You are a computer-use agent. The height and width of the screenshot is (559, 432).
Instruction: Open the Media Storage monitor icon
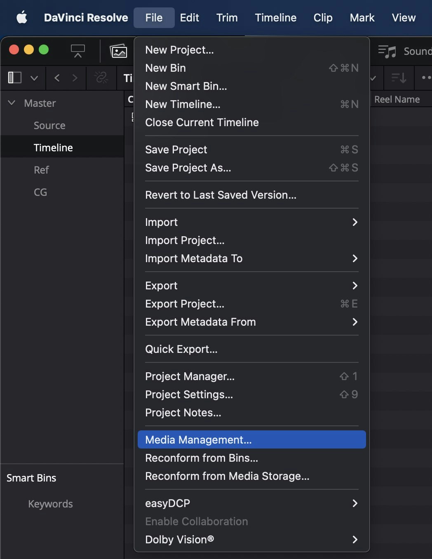pos(77,51)
